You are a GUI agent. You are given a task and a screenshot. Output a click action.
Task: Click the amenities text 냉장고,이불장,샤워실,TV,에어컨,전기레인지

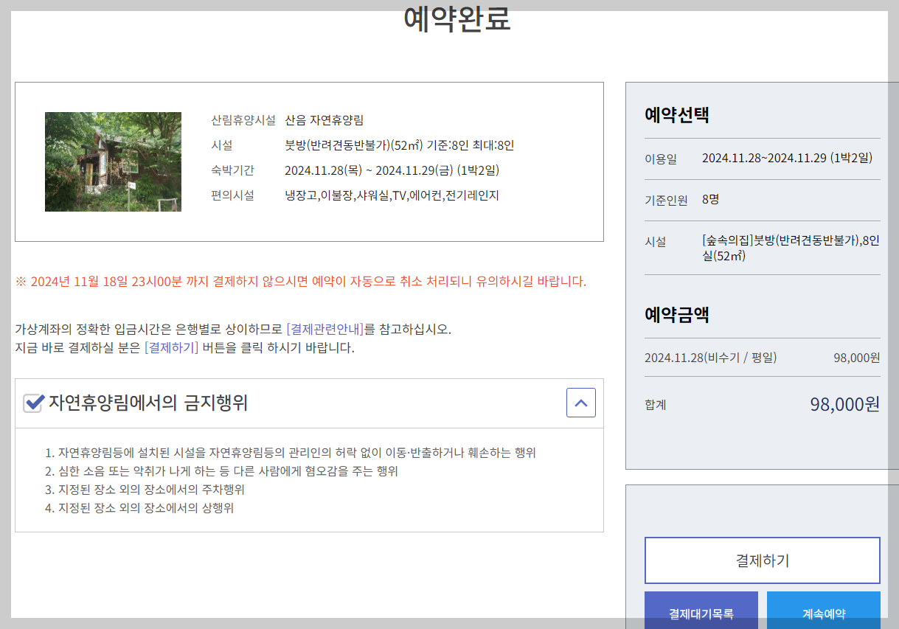pos(392,195)
